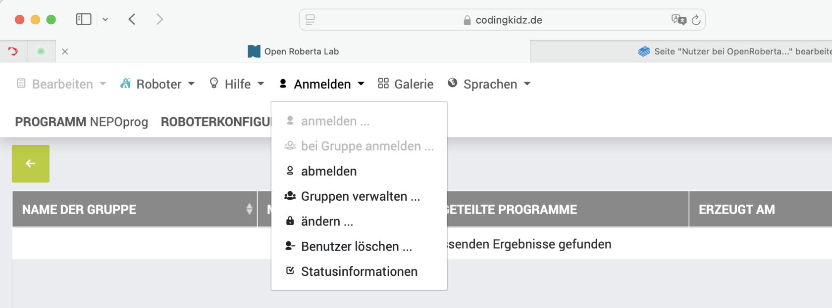The height and width of the screenshot is (308, 832).
Task: Collapse the Anmelden menu
Action: point(322,84)
